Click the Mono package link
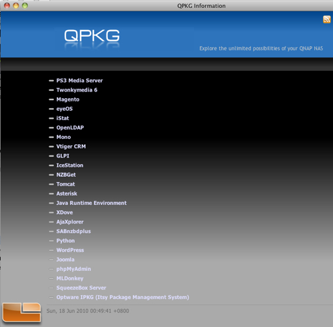 coord(63,137)
